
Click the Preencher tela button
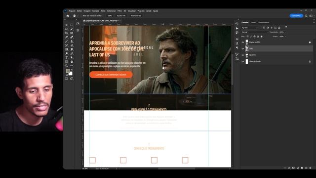pos(136,16)
